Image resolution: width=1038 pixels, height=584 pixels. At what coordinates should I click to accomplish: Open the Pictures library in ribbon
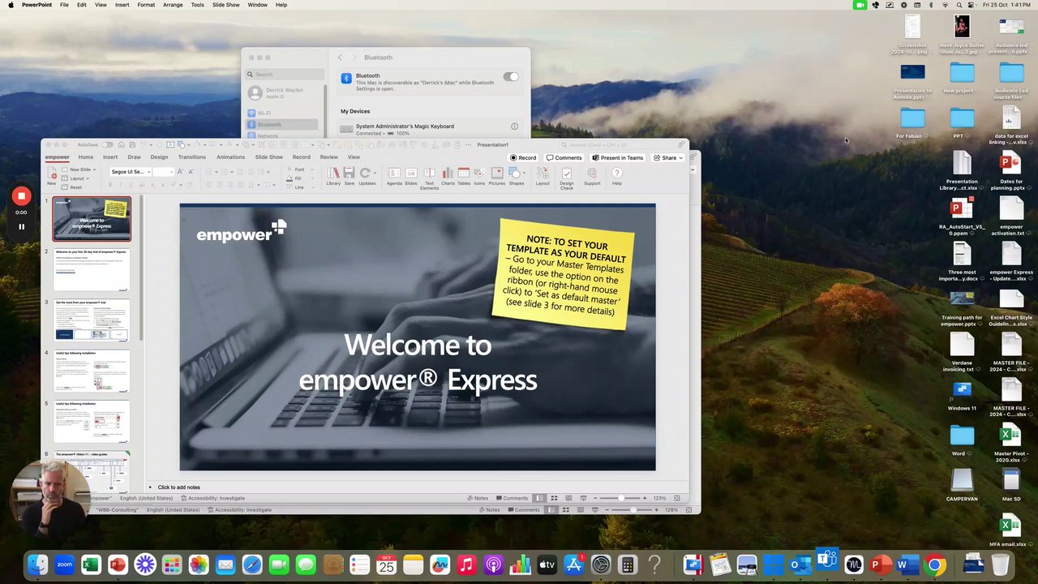point(497,174)
